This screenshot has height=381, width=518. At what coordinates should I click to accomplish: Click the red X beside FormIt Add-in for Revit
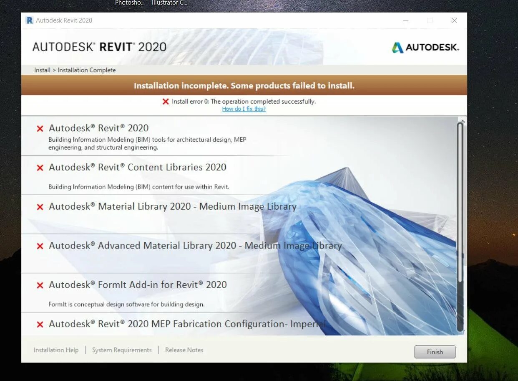(40, 285)
